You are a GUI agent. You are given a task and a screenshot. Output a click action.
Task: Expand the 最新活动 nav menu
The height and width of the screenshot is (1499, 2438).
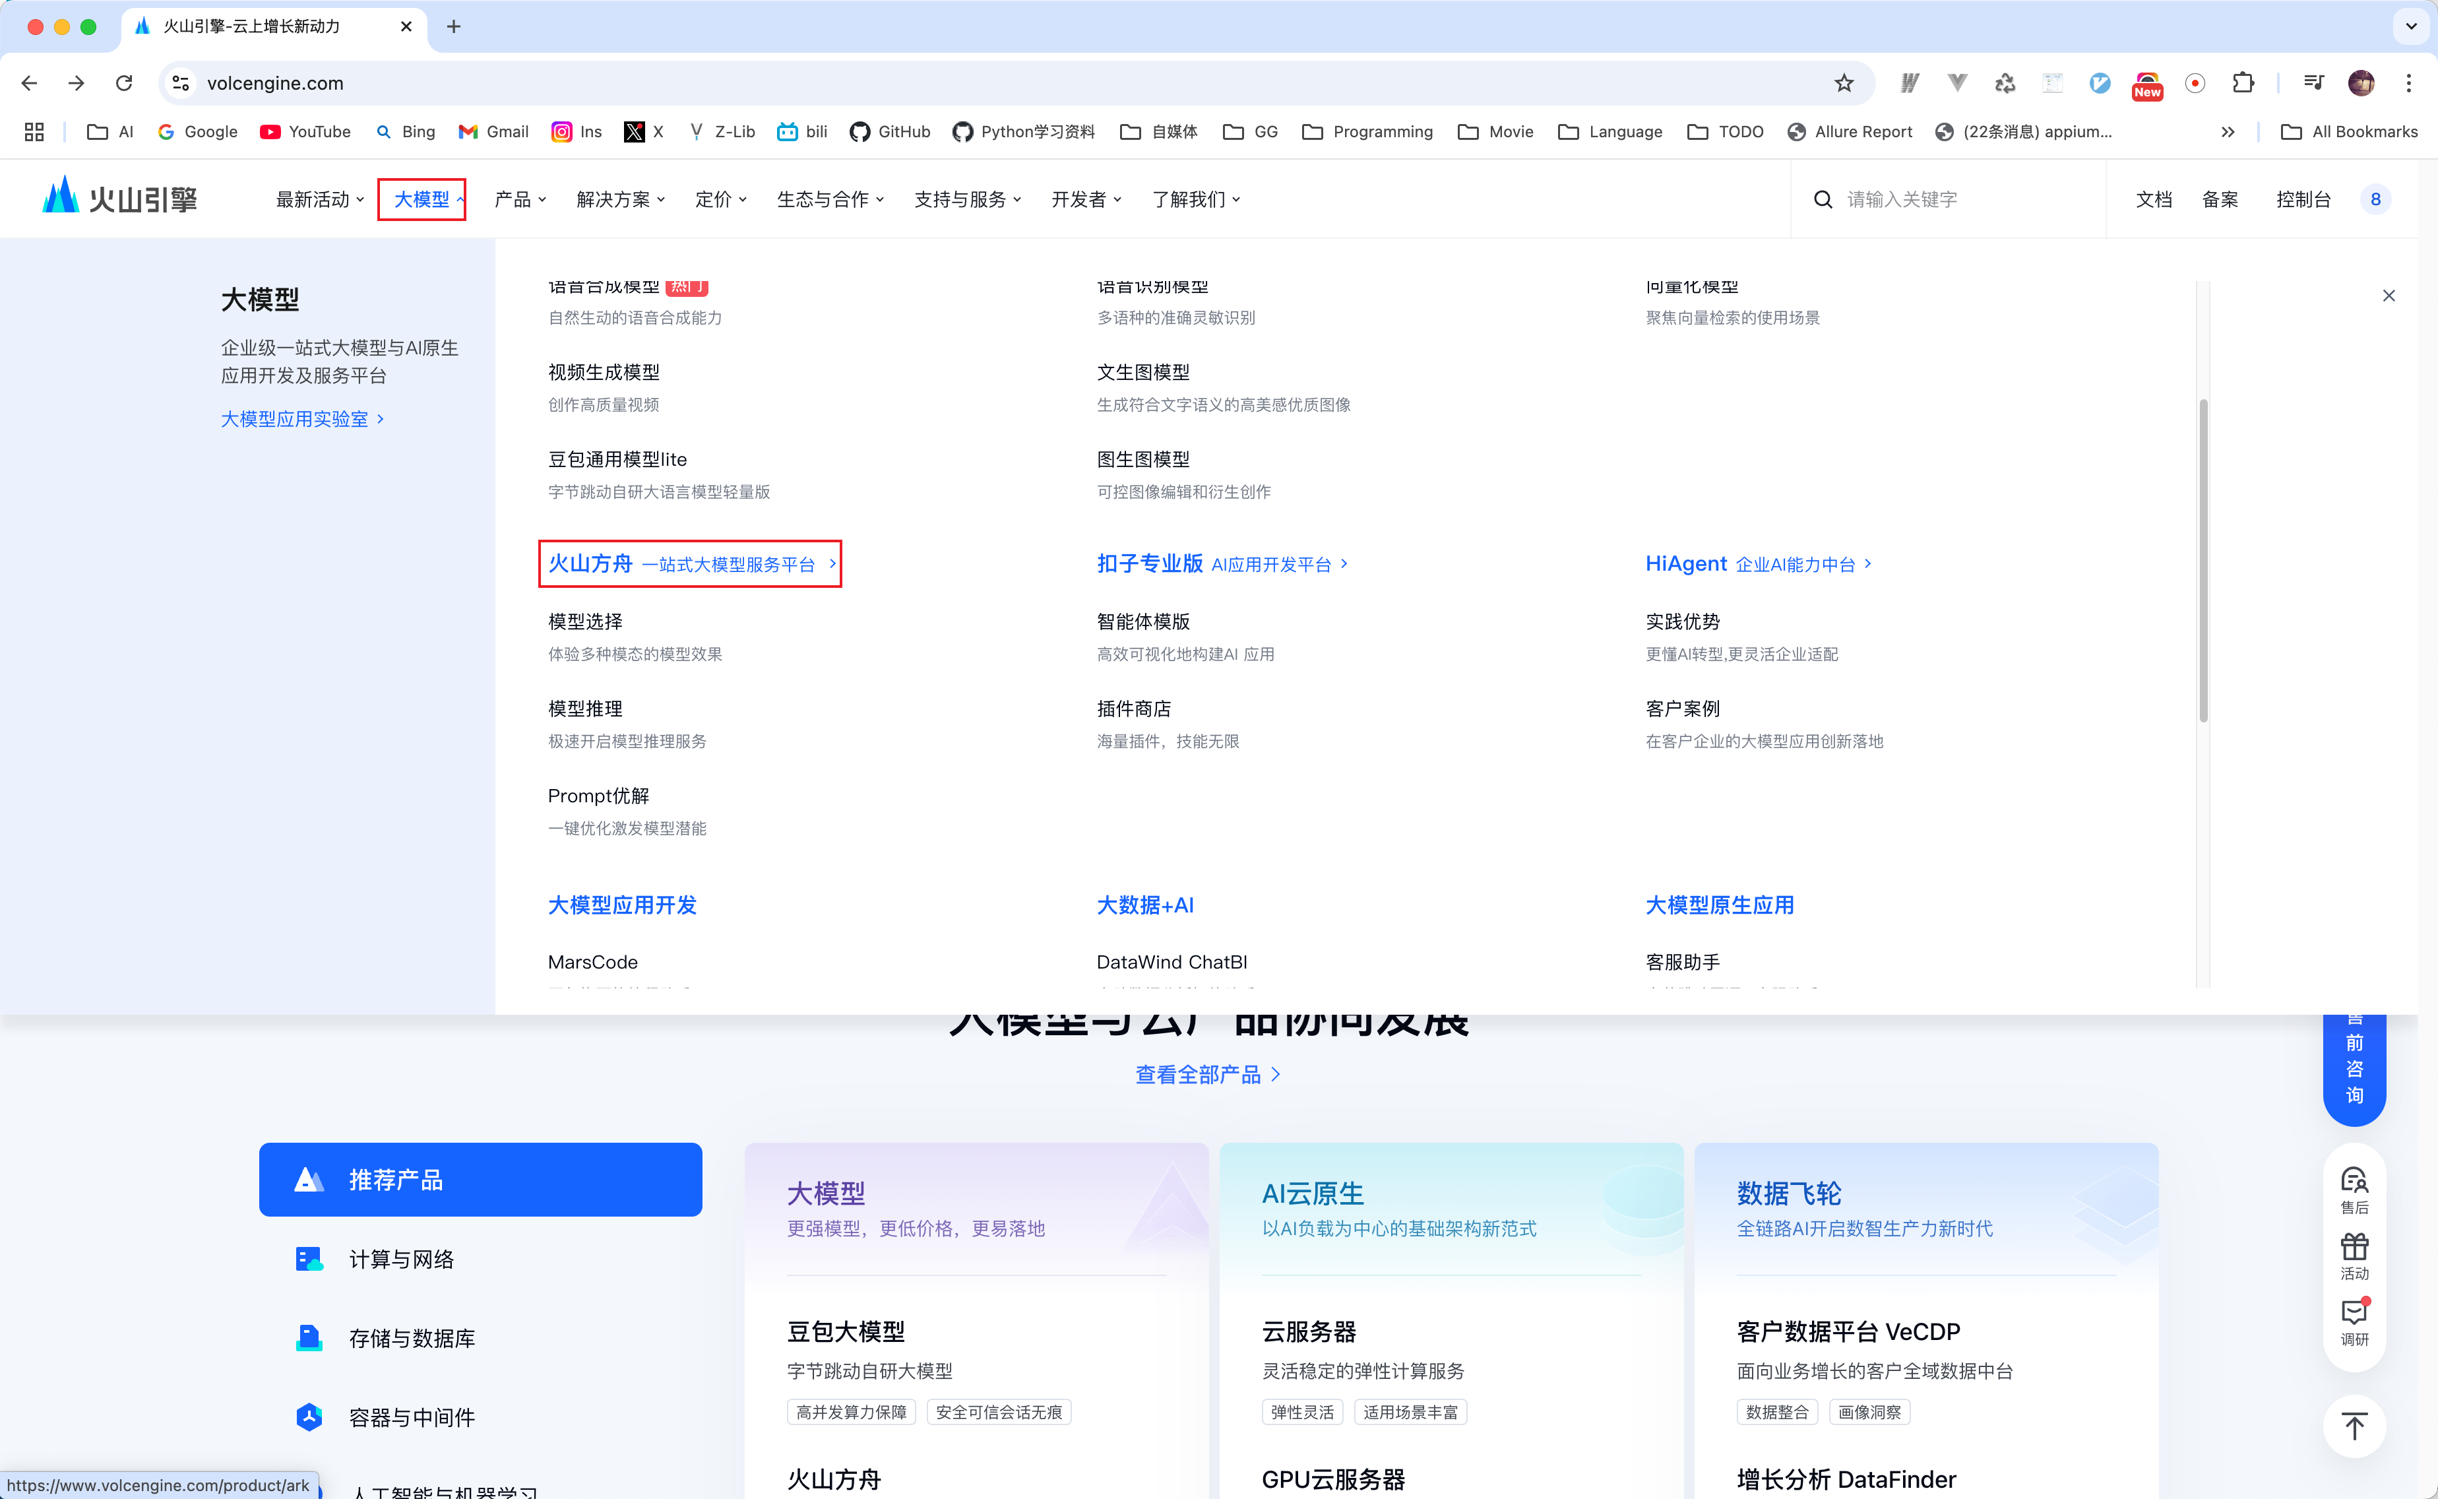pyautogui.click(x=320, y=199)
